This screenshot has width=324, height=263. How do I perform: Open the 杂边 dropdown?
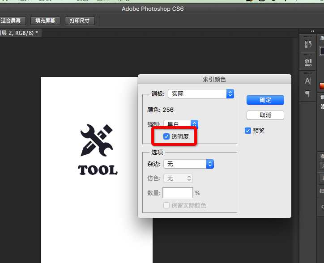pos(189,164)
